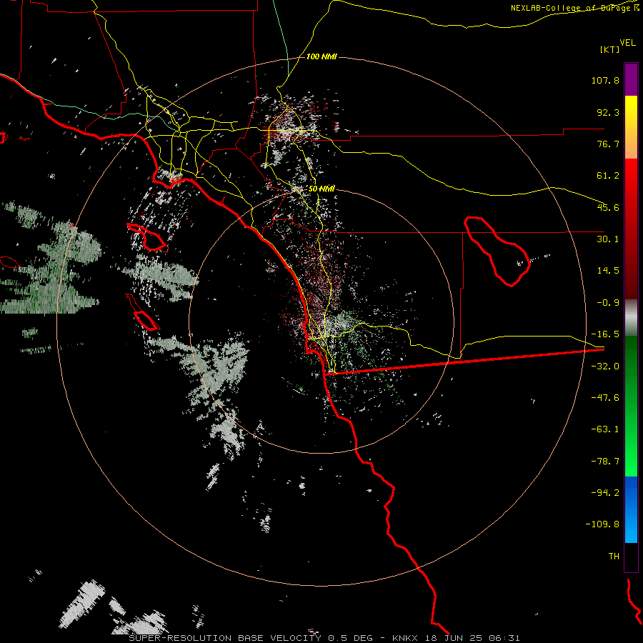Click the red segment of velocity color bar
The image size is (643, 643).
point(631,229)
